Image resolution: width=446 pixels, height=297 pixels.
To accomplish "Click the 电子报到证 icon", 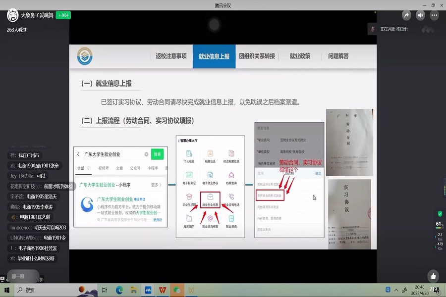I will (188, 175).
